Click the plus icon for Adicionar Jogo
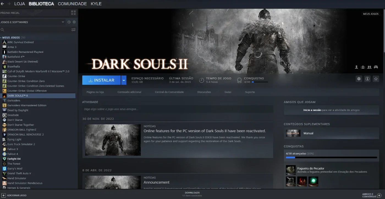This screenshot has height=199, width=385. 4,195
